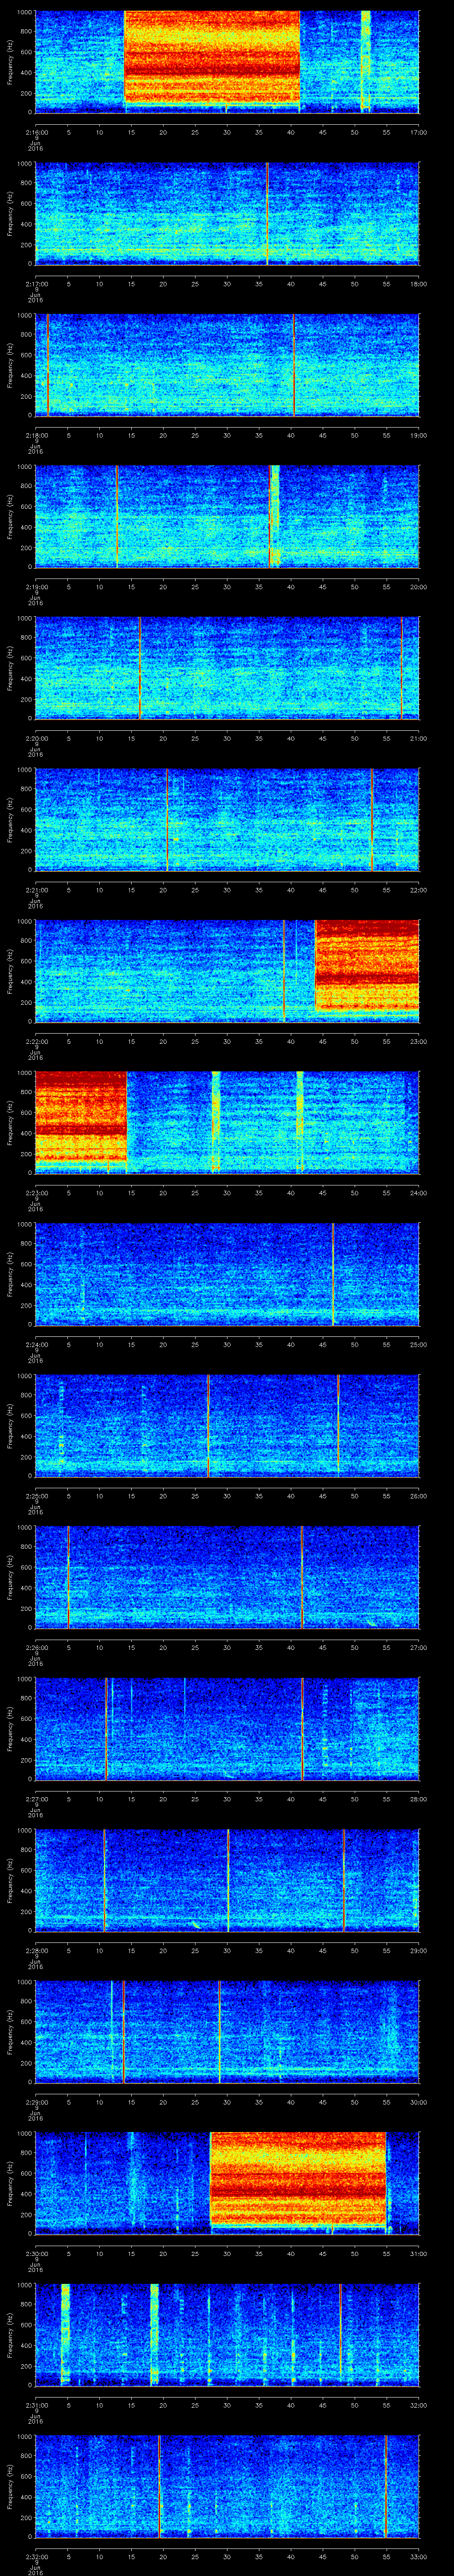
Task: Select the red spike near 40 s in 2:18:00 spectrogram
Action: (294, 365)
